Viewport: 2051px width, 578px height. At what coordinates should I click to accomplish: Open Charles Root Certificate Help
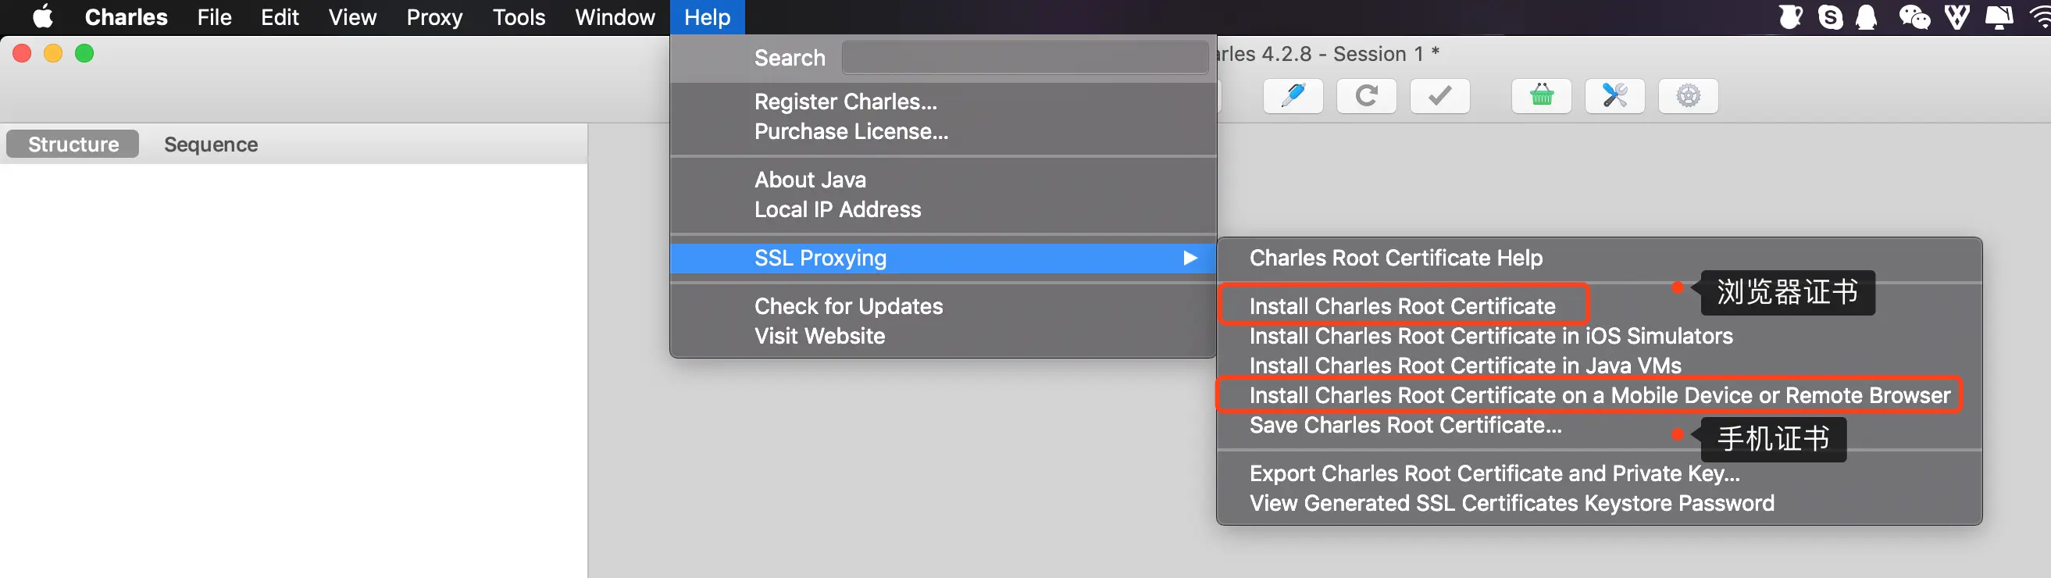click(1599, 258)
